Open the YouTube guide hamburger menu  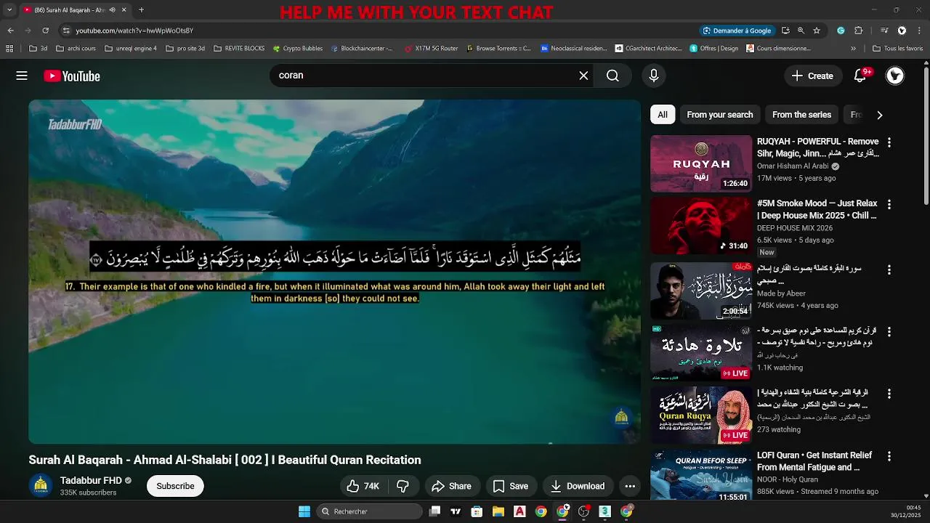(22, 76)
